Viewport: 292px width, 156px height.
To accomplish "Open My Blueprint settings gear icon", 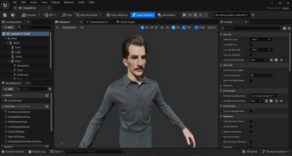I will click(50, 89).
